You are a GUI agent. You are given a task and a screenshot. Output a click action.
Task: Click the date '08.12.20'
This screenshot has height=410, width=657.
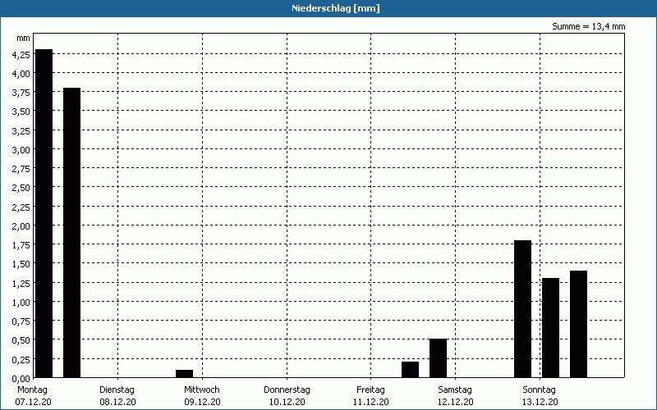coord(117,402)
